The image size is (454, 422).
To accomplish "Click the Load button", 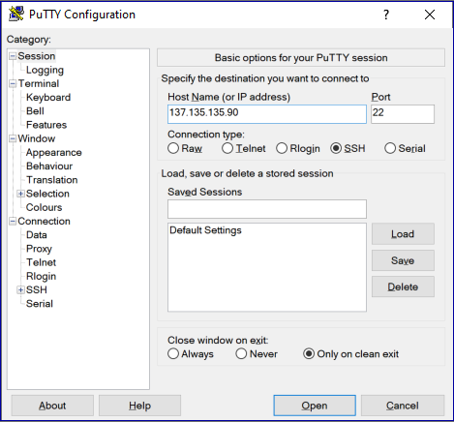I will 403,234.
